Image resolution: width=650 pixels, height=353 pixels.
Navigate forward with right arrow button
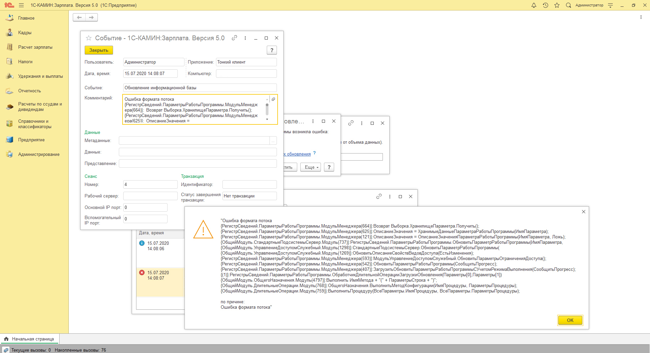(x=91, y=17)
